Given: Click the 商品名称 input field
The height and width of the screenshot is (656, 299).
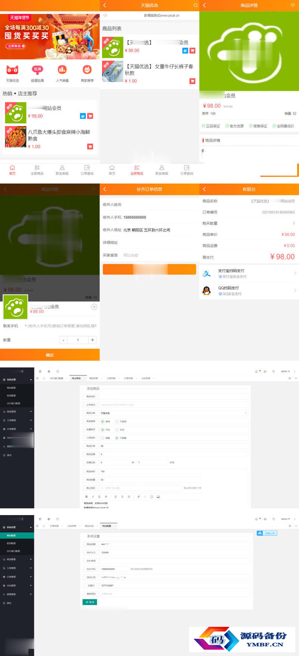Looking at the screenshot, I should [174, 396].
